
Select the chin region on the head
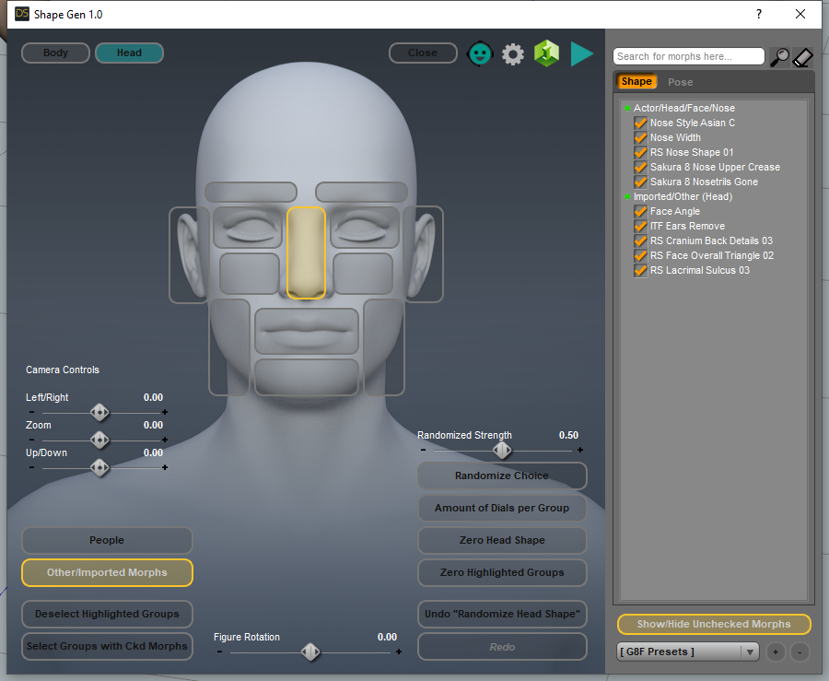[x=307, y=377]
